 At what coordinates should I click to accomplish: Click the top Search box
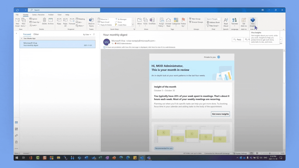pos(64,10)
